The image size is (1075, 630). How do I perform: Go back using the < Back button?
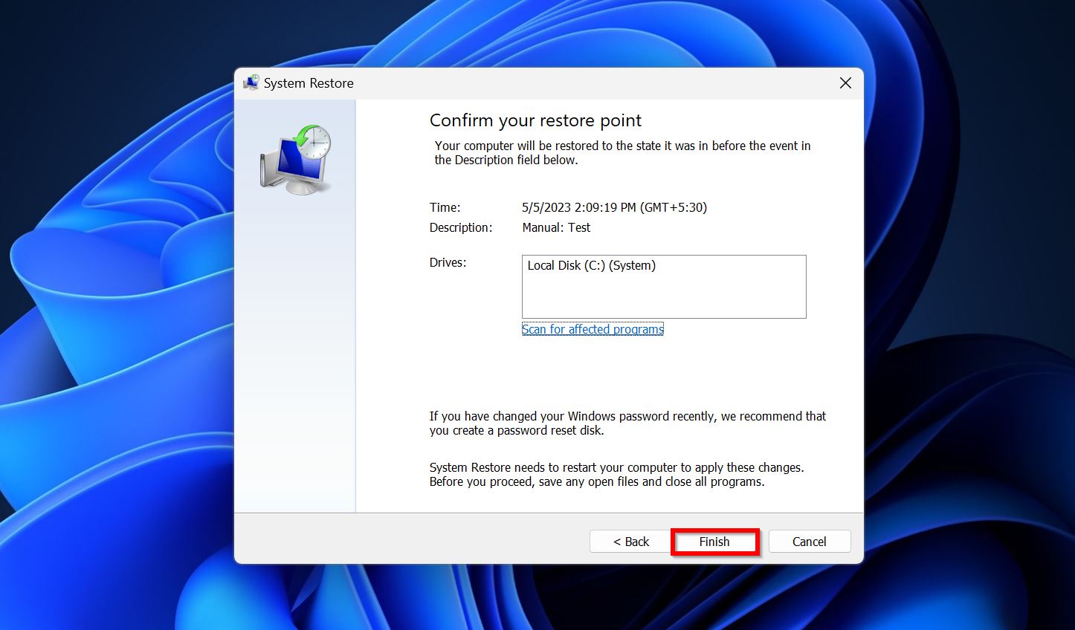(x=630, y=542)
